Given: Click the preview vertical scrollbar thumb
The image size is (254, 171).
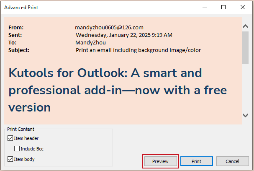Looking at the screenshot, I should (245, 48).
